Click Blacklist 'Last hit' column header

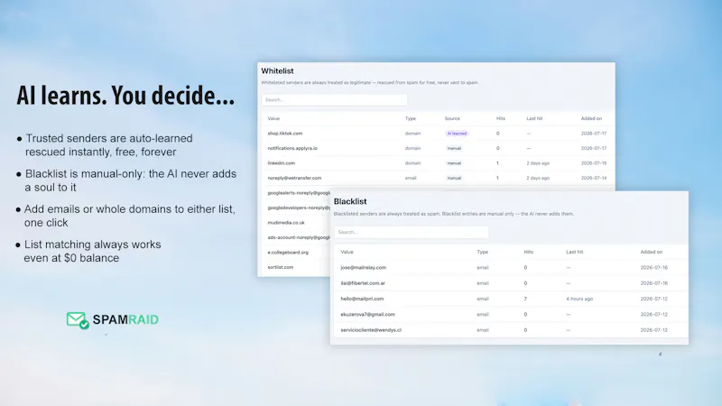click(575, 252)
